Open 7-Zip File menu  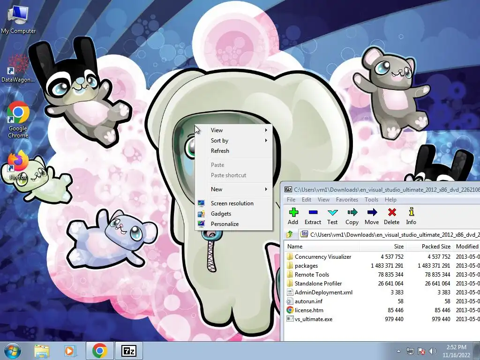click(x=291, y=200)
